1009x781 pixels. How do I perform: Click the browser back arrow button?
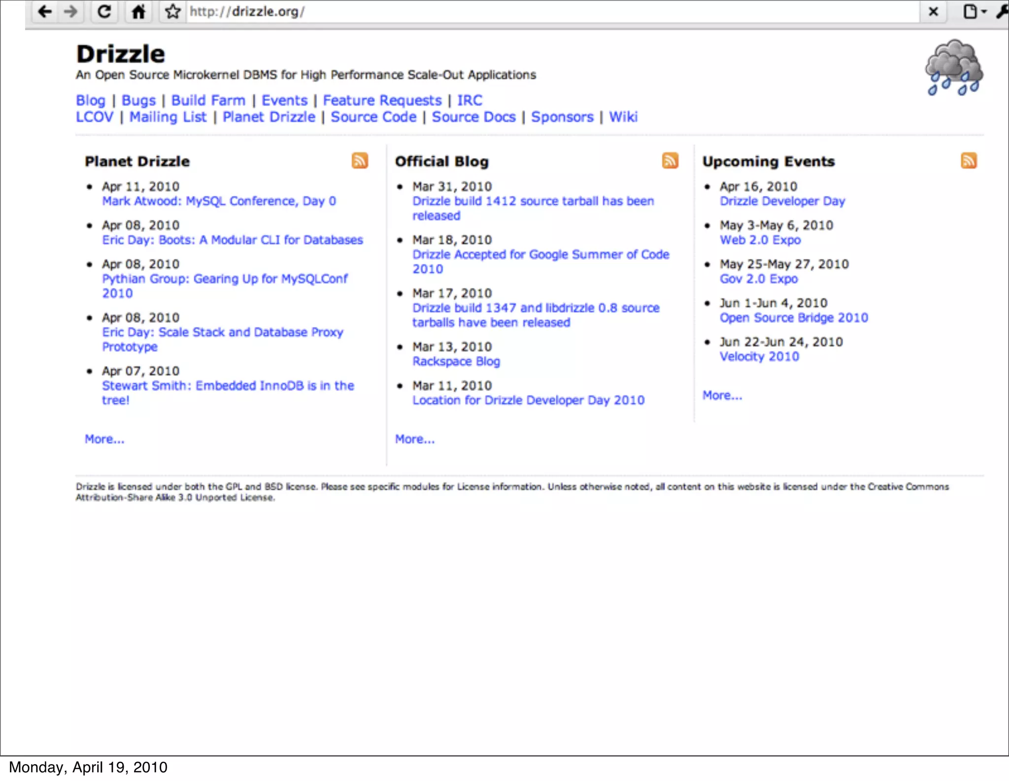click(45, 11)
